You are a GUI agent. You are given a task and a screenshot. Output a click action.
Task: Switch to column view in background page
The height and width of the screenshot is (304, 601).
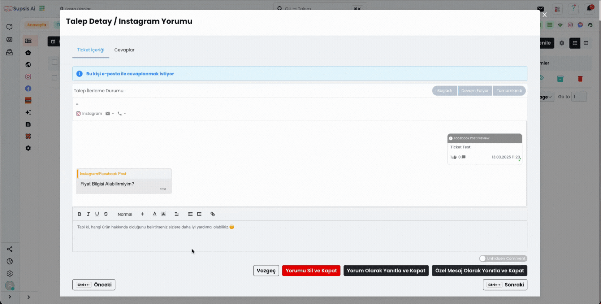coord(586,43)
